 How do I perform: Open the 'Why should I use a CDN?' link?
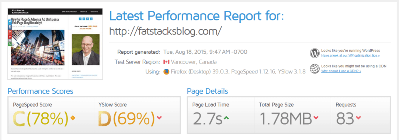pos(341,71)
